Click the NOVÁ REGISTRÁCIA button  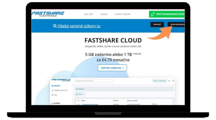click(x=176, y=25)
